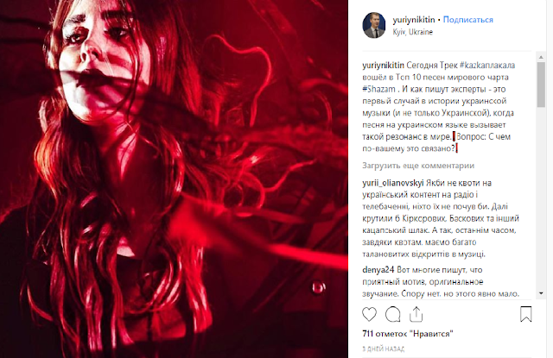Load more comments via Загрузить еще комментарии
The image size is (553, 358).
[418, 166]
